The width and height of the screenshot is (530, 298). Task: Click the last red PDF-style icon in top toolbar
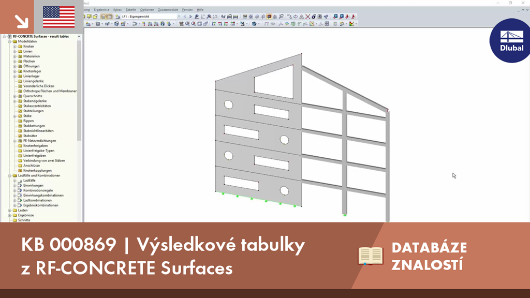click(353, 17)
